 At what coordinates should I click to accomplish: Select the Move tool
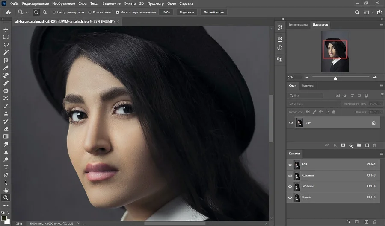[6, 29]
